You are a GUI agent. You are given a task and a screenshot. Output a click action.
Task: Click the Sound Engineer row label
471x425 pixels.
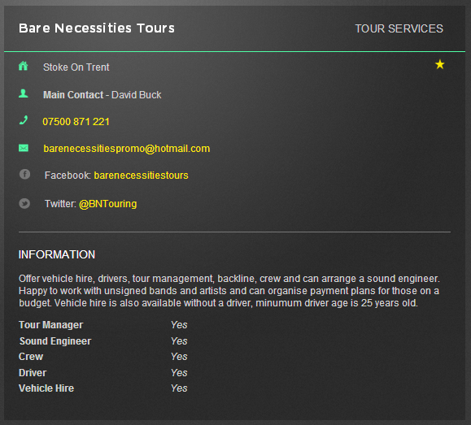pos(55,341)
